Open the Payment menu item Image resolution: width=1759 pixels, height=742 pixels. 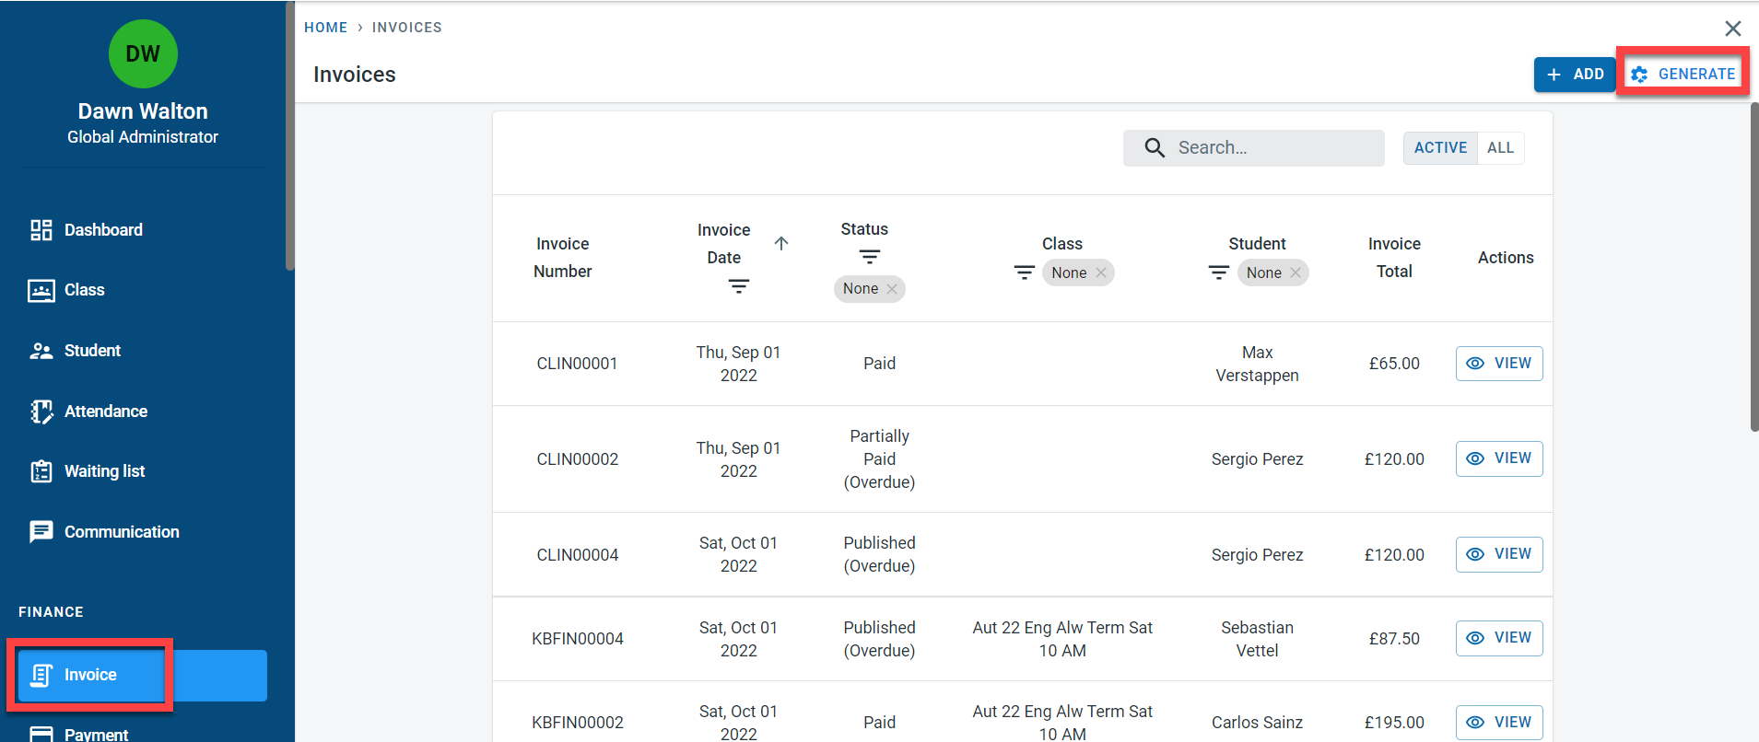point(96,734)
